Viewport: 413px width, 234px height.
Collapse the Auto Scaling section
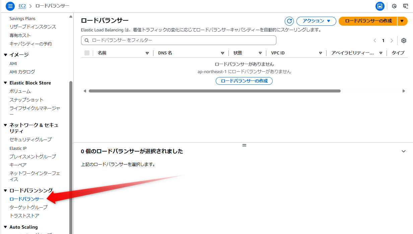[x=5, y=227]
